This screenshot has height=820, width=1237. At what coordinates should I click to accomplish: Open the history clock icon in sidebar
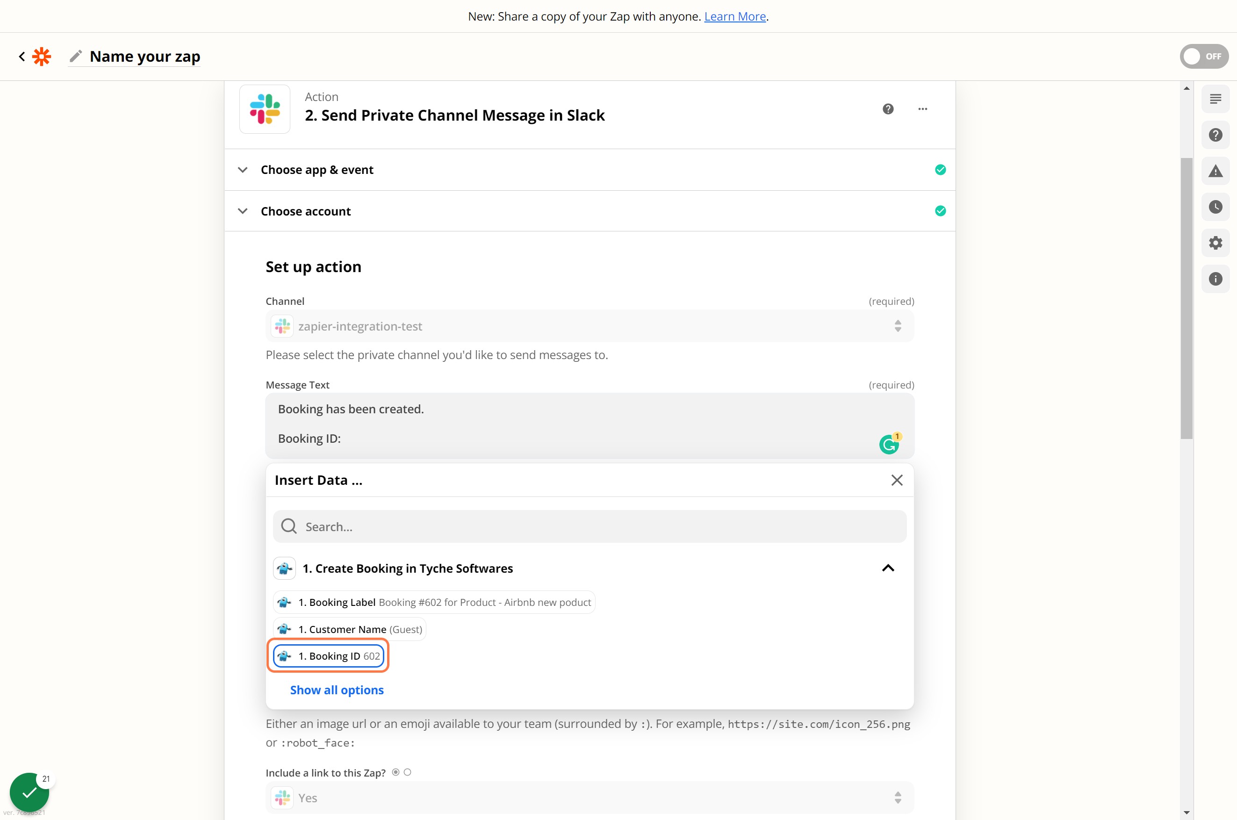(1215, 207)
